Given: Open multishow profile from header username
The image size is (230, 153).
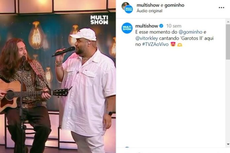Looking at the screenshot, I should (x=148, y=5).
